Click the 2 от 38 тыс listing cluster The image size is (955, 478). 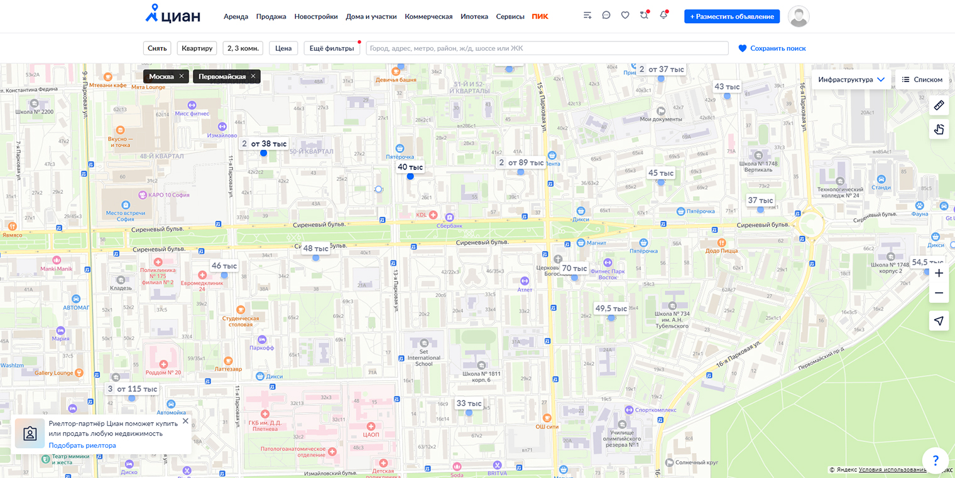coord(264,144)
